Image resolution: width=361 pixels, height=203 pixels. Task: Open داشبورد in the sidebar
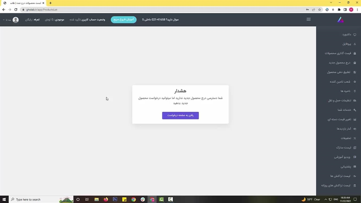coord(347,34)
